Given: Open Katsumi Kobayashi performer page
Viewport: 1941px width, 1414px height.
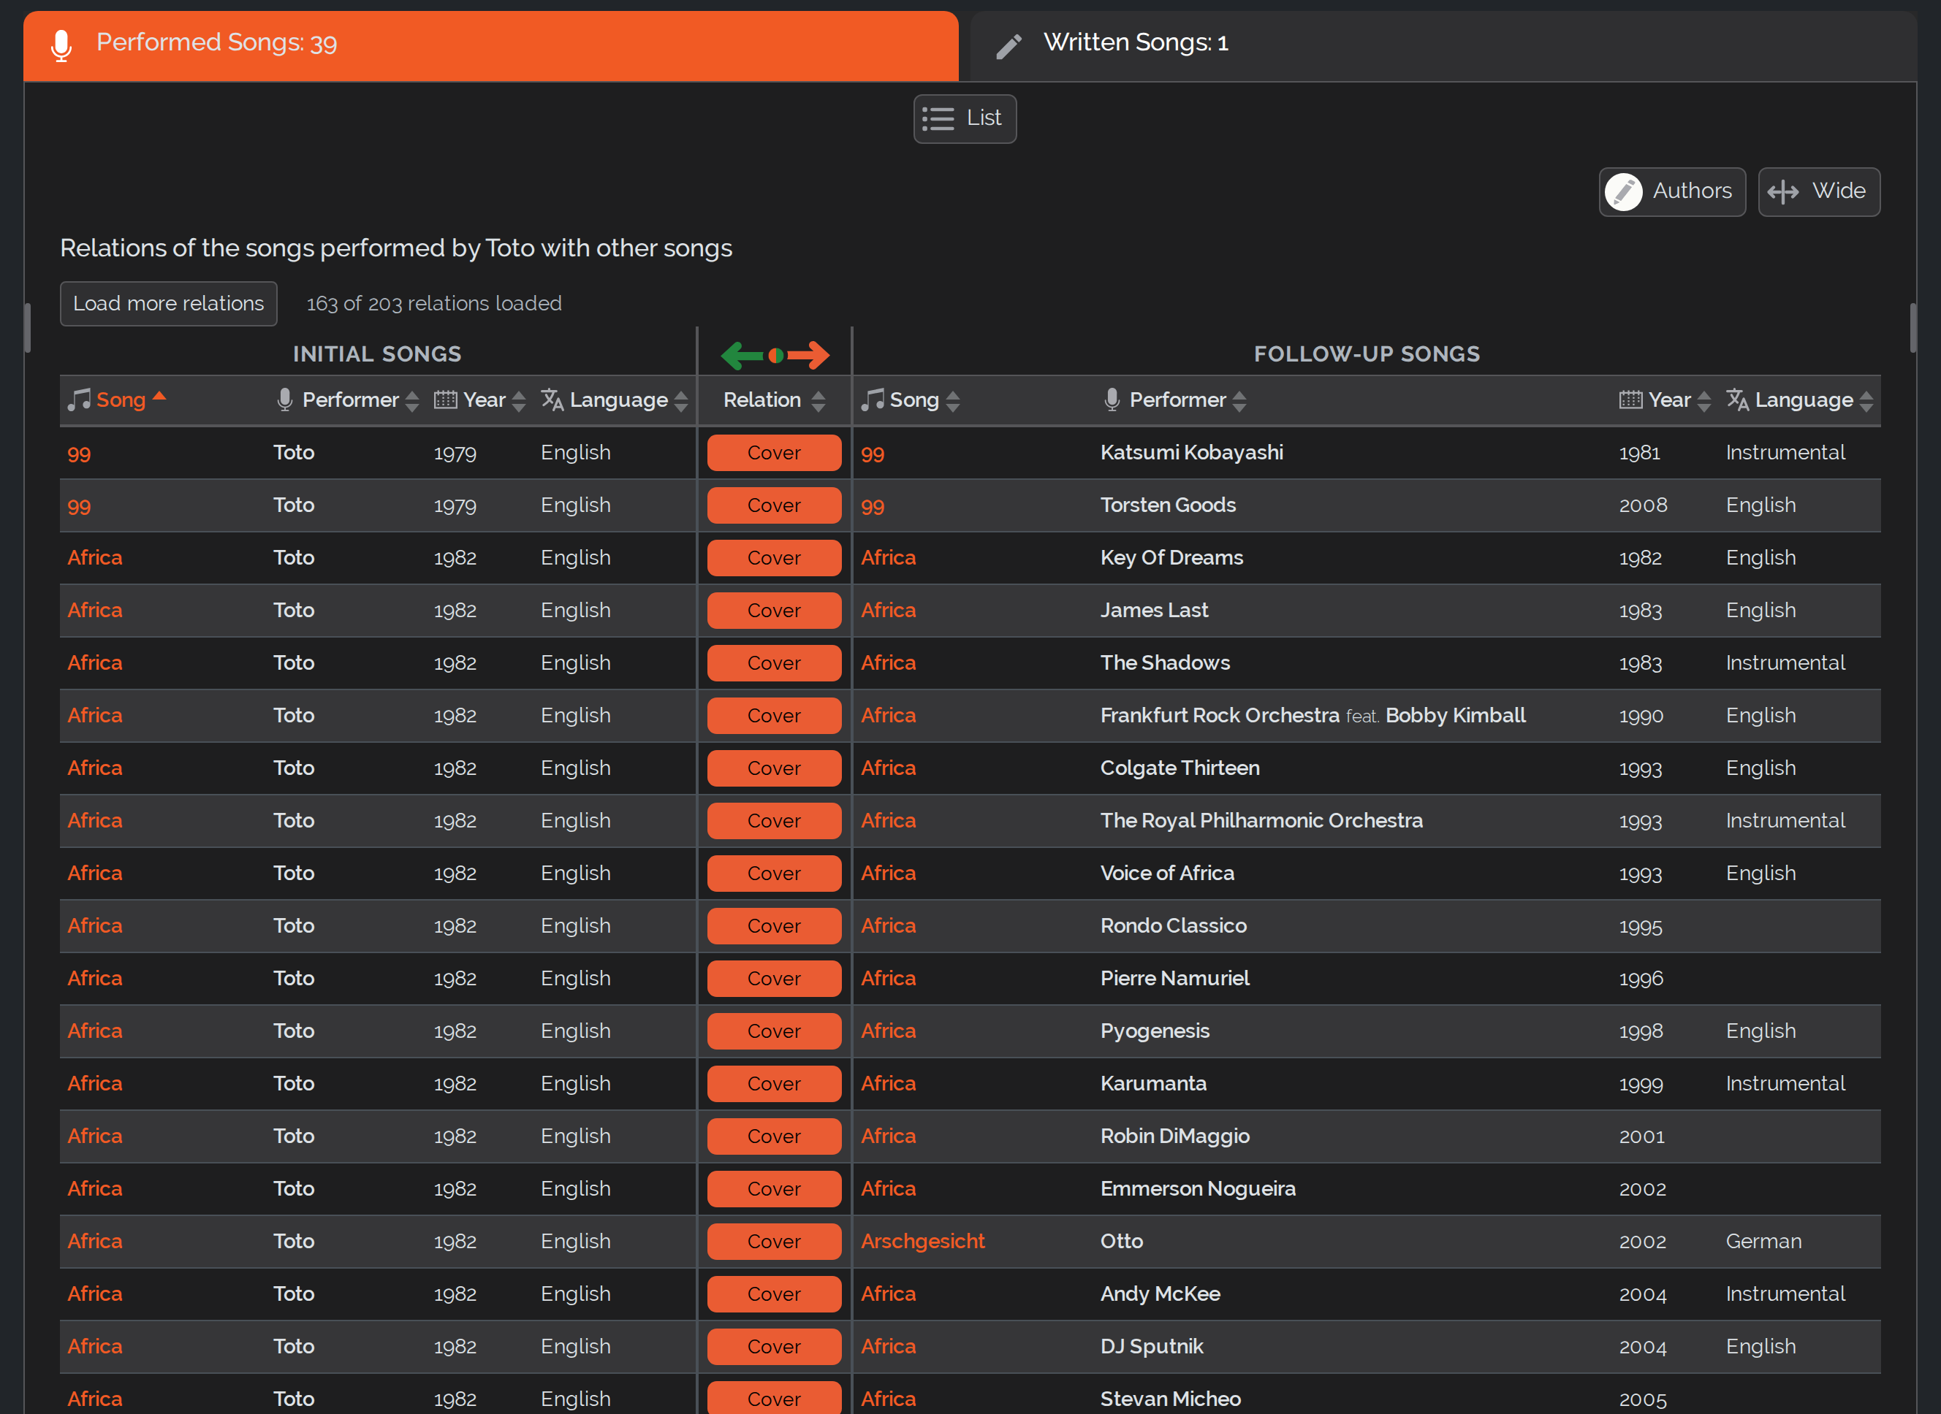Looking at the screenshot, I should click(x=1191, y=453).
